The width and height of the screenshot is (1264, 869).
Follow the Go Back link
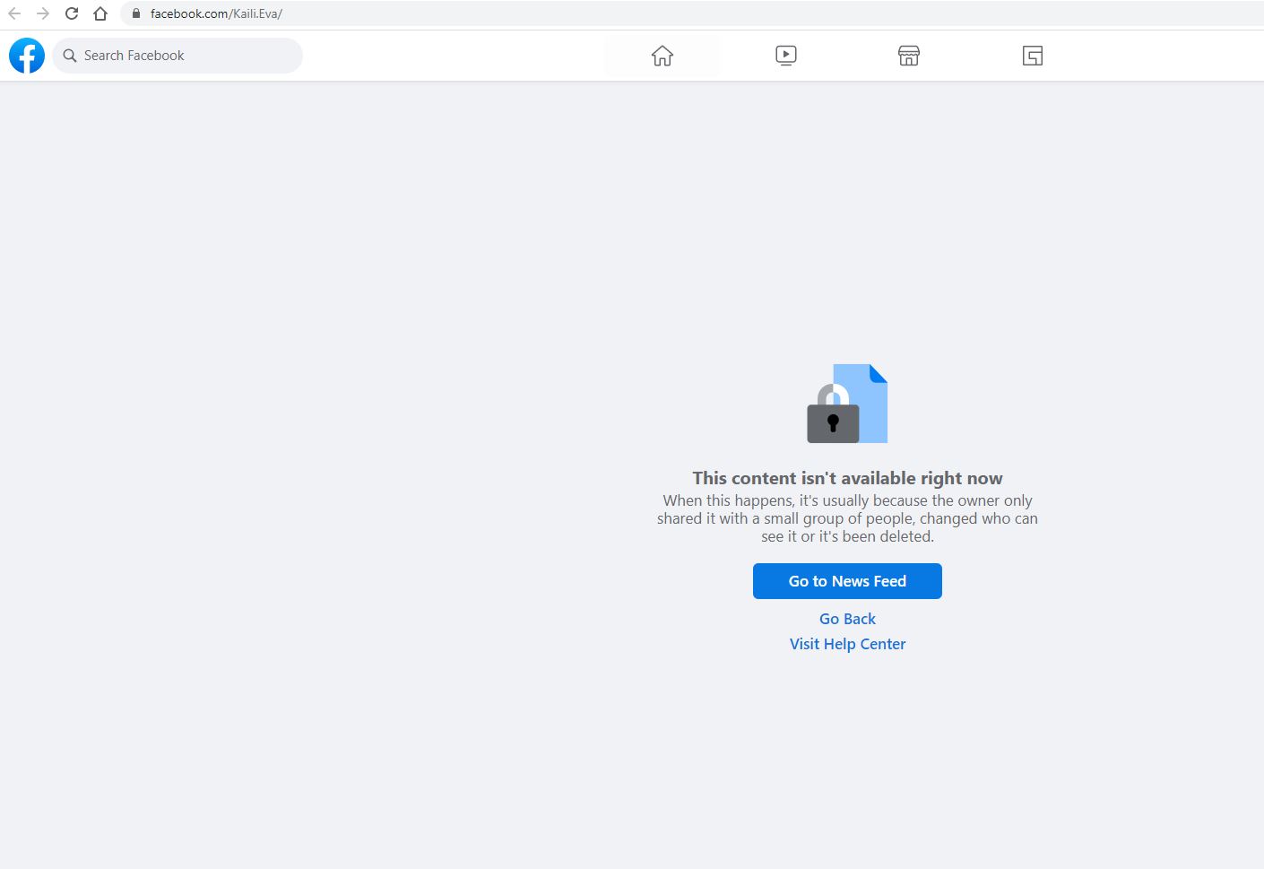[847, 619]
